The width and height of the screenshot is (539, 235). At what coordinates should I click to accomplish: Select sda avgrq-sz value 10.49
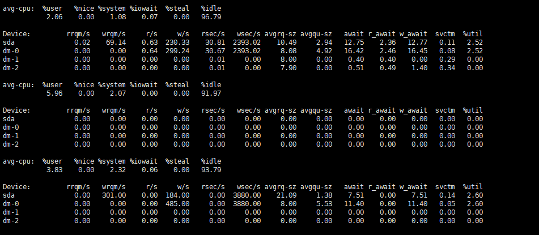[286, 42]
